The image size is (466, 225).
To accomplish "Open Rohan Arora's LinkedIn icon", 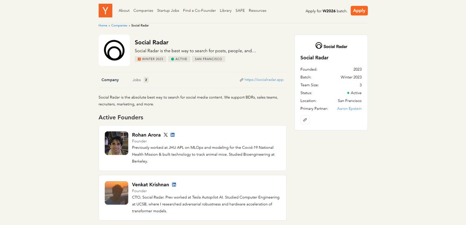I will click(172, 134).
